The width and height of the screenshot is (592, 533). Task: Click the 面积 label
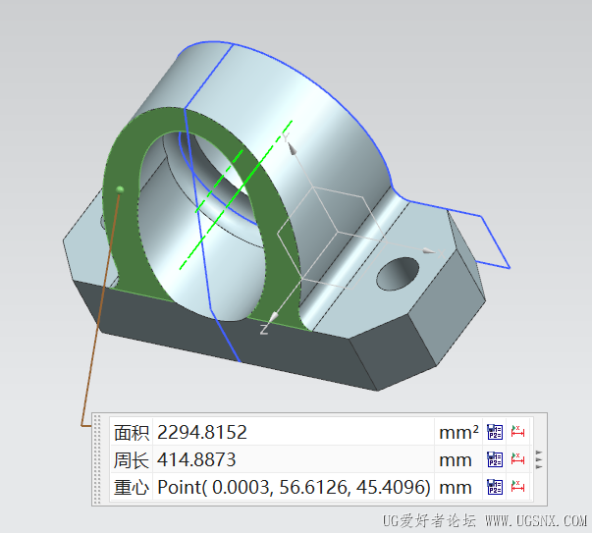coord(132,432)
